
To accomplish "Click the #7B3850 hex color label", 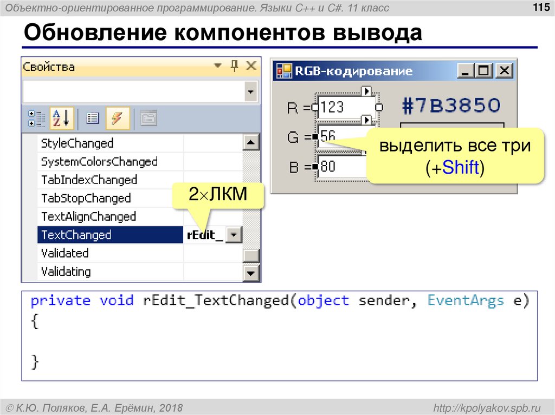I will (451, 106).
